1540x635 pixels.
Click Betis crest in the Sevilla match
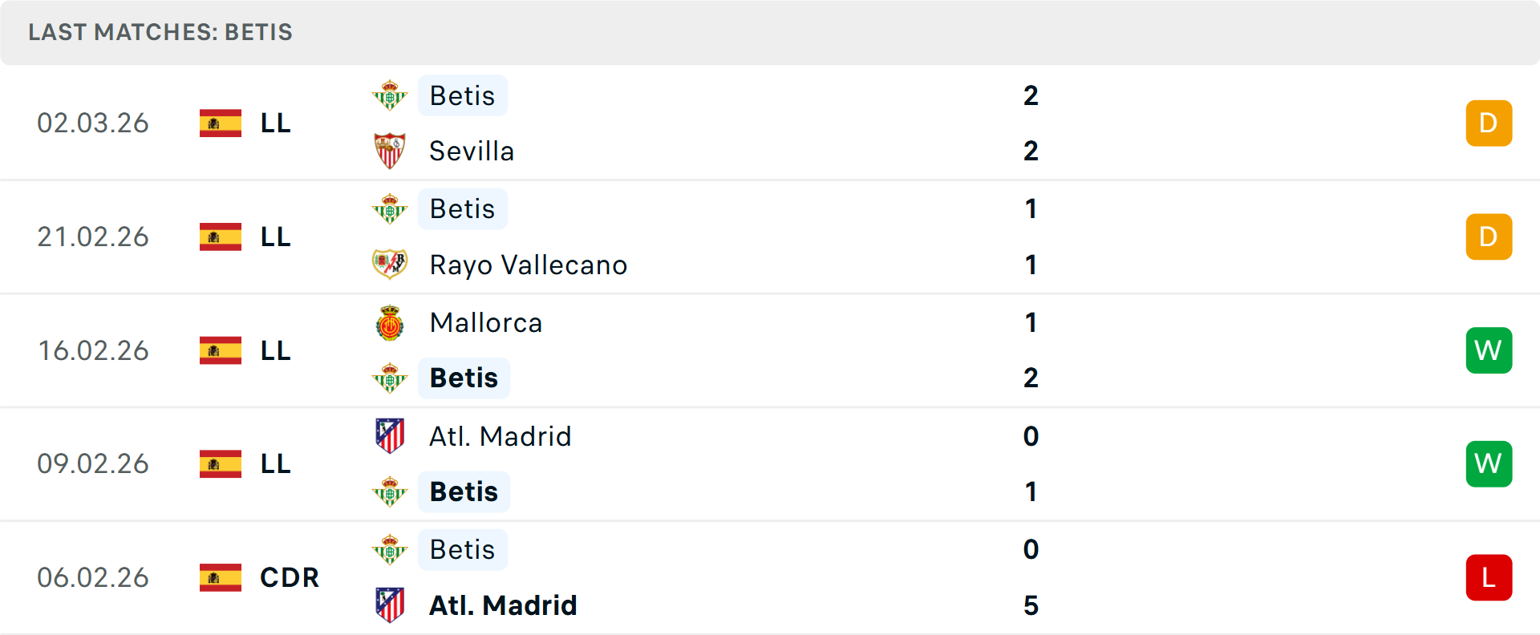click(x=390, y=95)
